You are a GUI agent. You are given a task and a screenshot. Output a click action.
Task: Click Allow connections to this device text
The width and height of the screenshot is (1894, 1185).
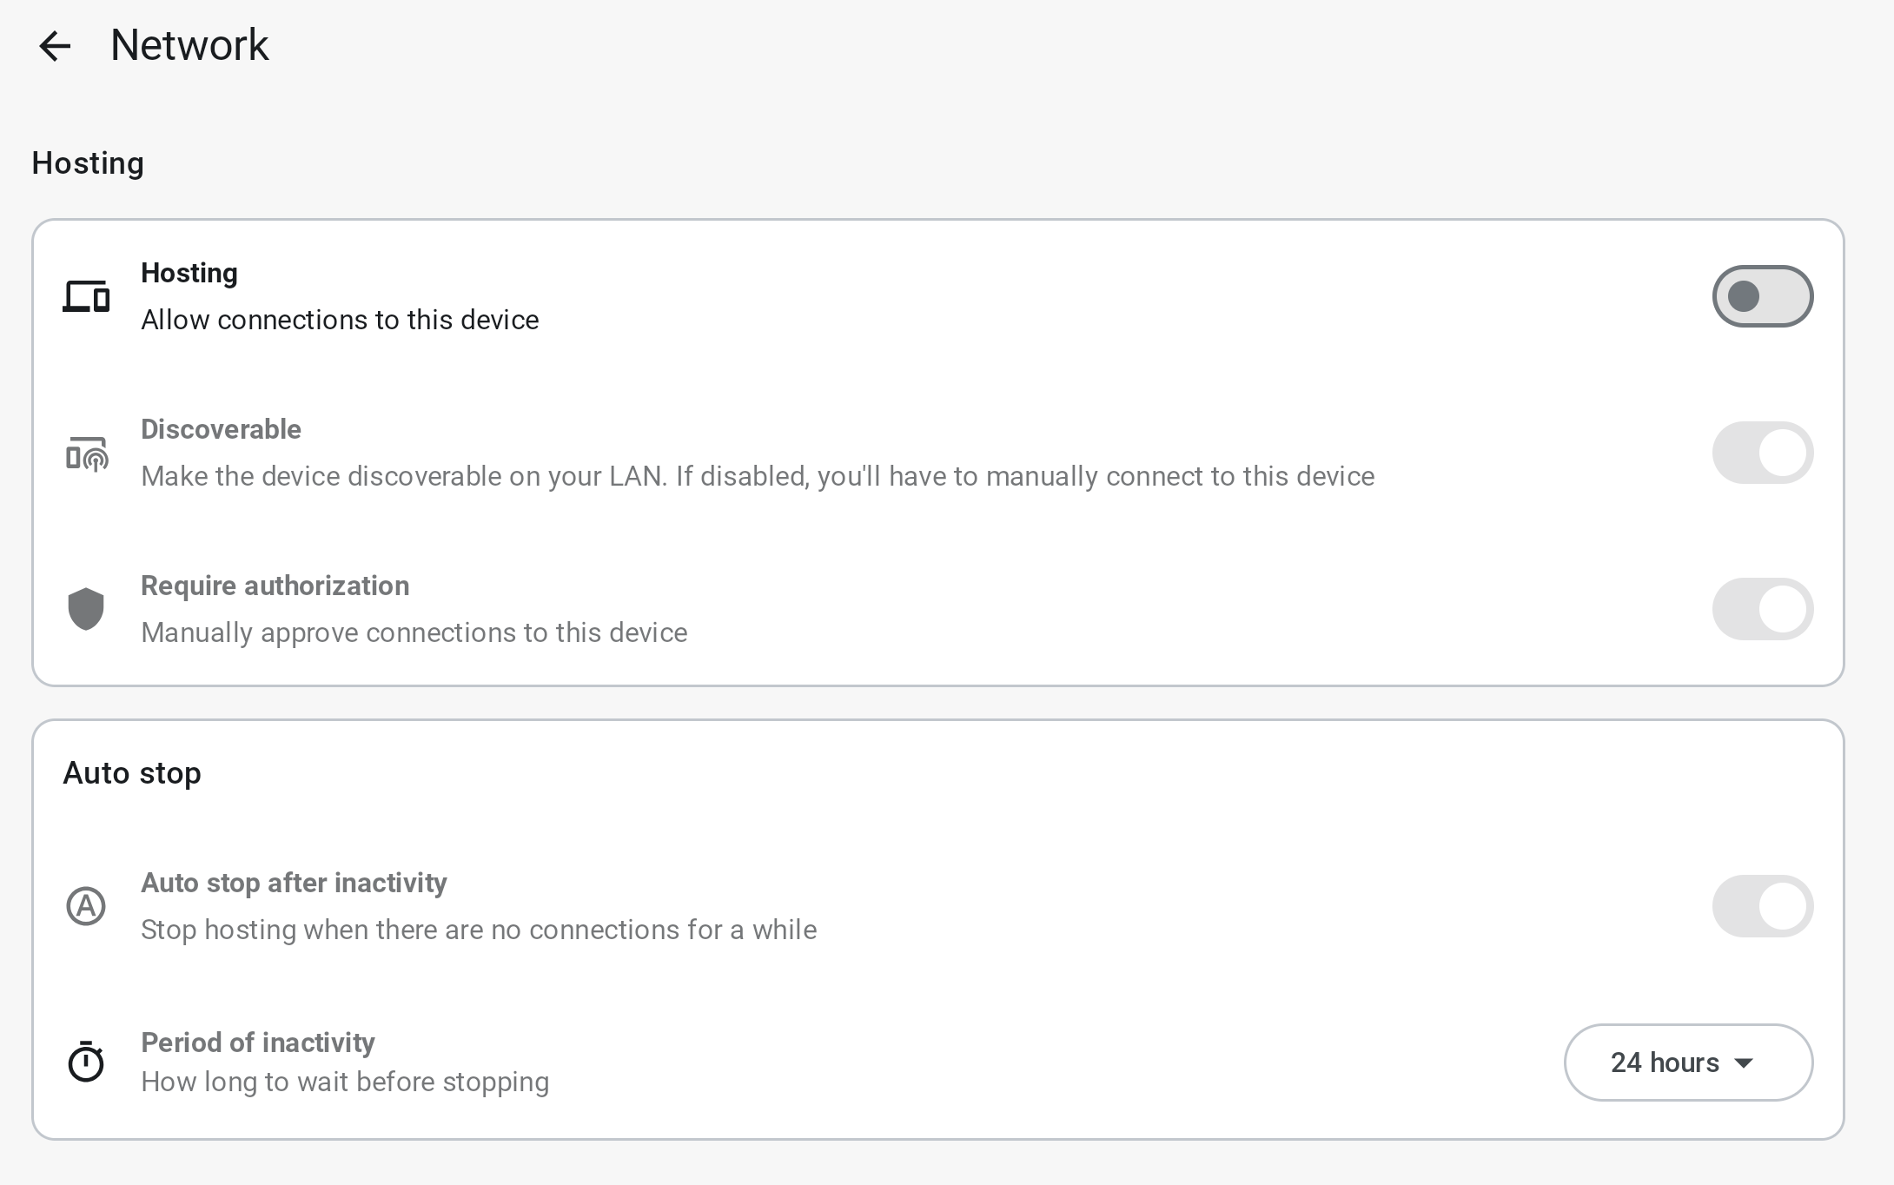(x=340, y=320)
